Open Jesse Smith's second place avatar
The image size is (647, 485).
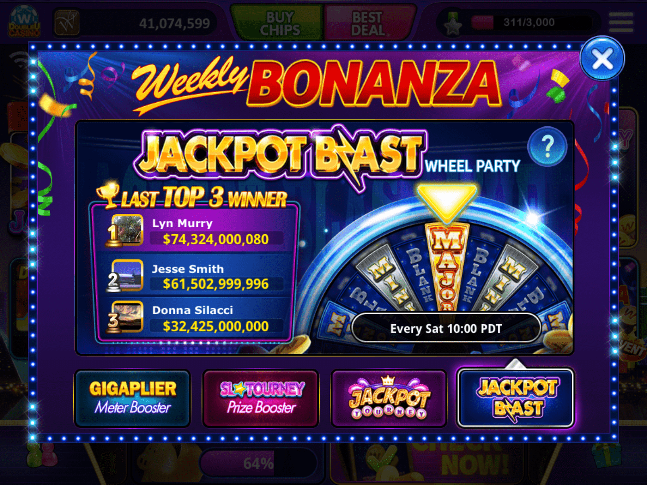click(127, 275)
